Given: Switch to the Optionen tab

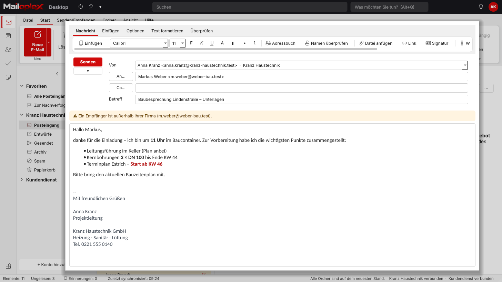Looking at the screenshot, I should pyautogui.click(x=135, y=31).
